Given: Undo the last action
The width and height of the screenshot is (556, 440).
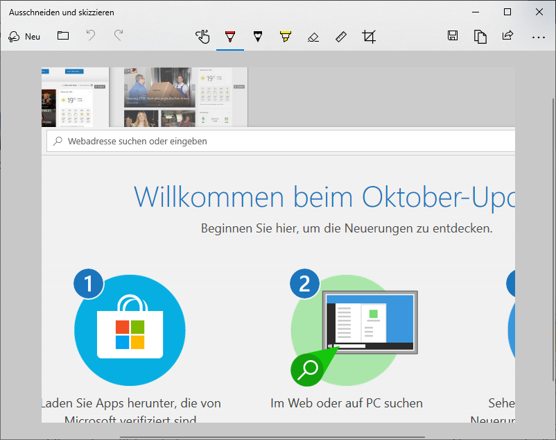Looking at the screenshot, I should coord(91,36).
